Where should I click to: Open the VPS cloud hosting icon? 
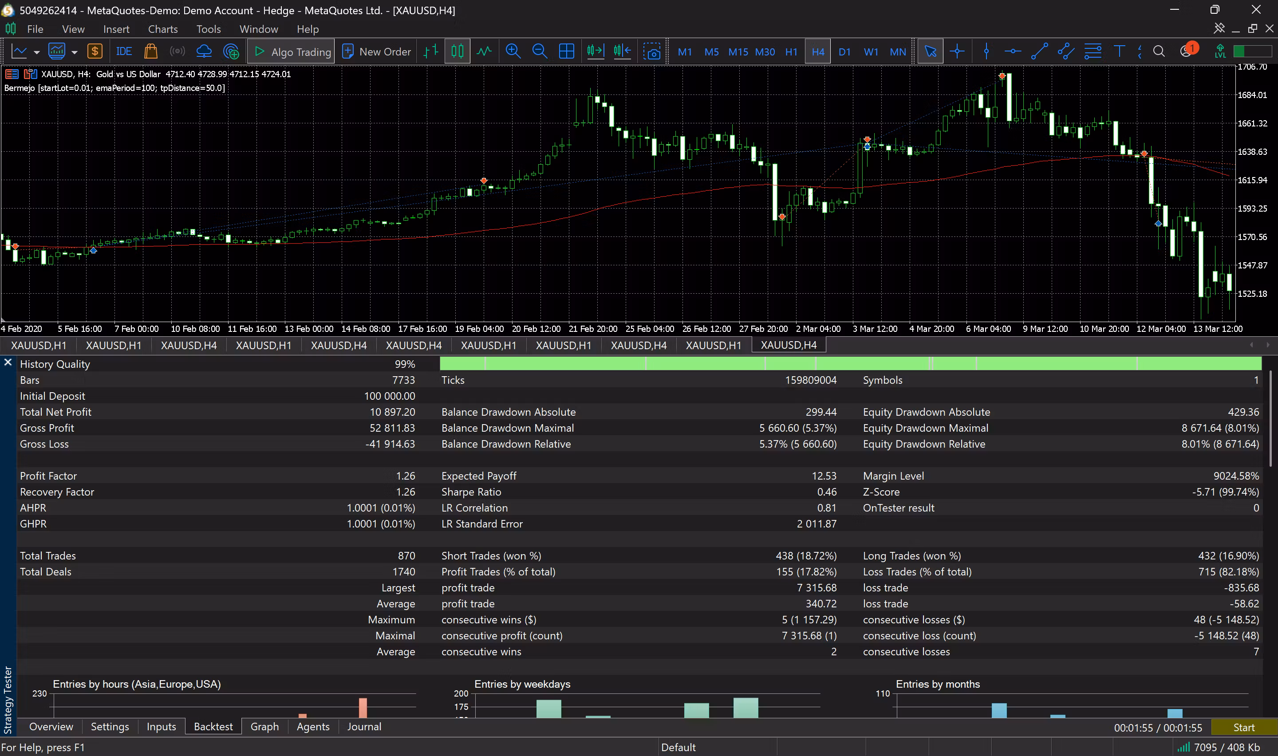[204, 51]
